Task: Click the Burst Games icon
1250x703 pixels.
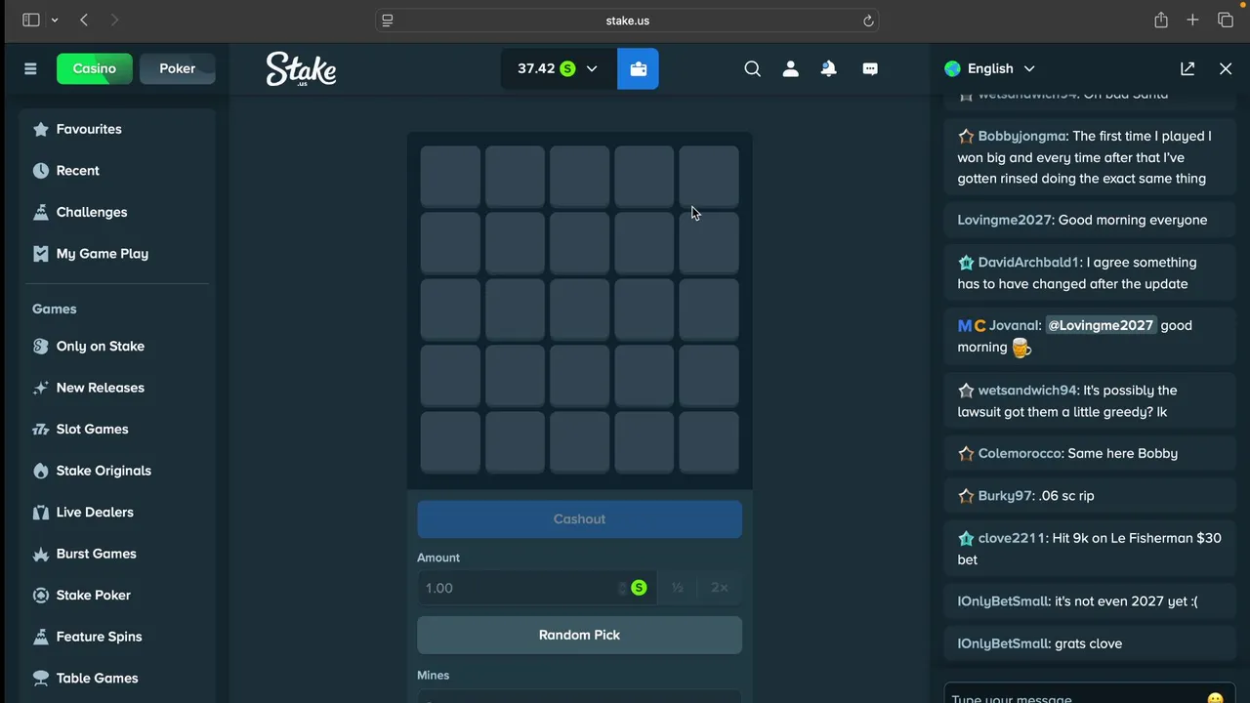Action: pos(40,554)
